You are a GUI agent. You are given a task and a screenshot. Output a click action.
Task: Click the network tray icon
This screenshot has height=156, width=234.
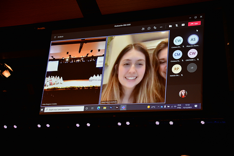(172, 106)
